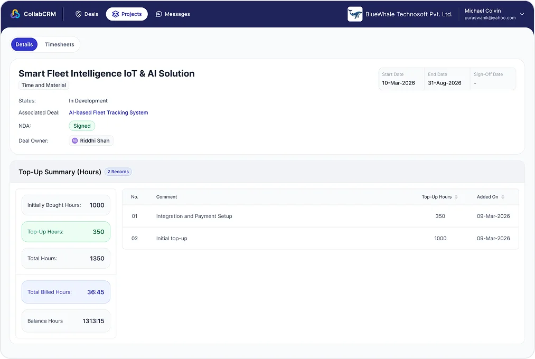Click the 350 value in row 01
Viewport: 535px width, 359px height.
point(440,216)
